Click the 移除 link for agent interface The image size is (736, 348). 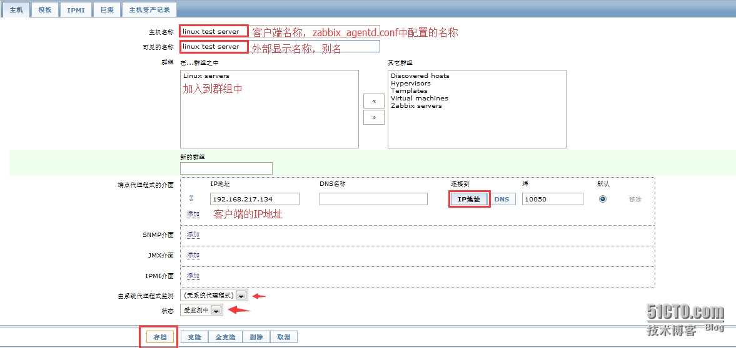coord(635,199)
